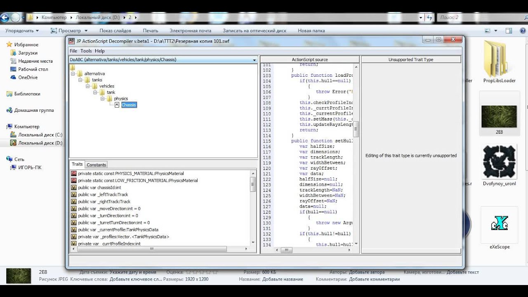
Task: Click the V icon beside _turretTurnDirection:int
Action: click(74, 223)
